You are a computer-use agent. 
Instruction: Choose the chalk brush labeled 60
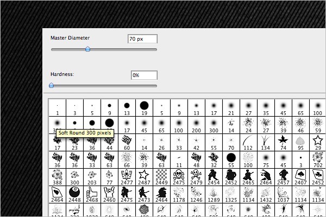pos(127,143)
